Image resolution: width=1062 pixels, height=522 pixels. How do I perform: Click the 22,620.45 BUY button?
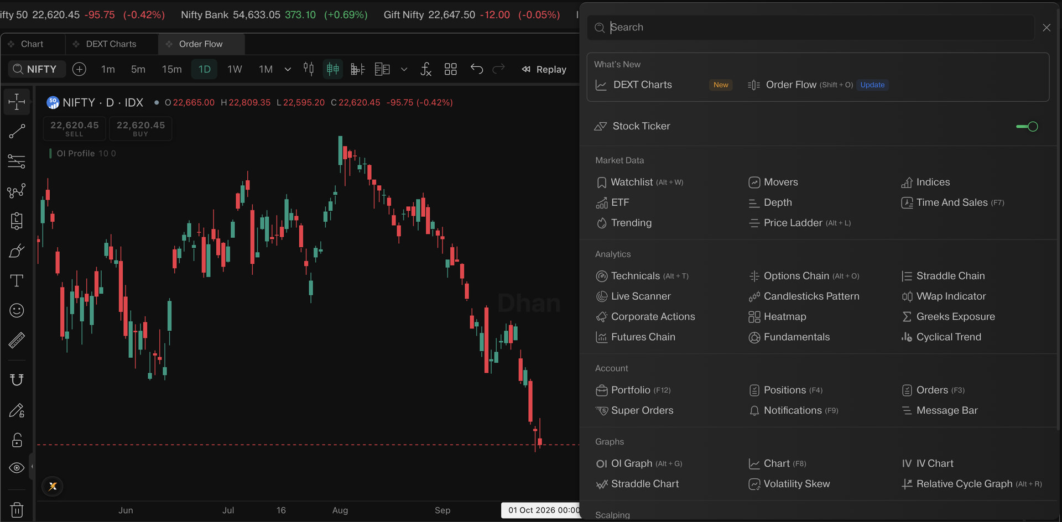point(140,128)
